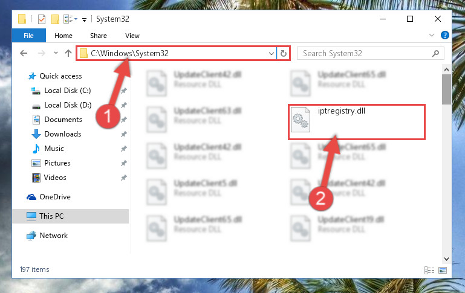The image size is (465, 293).
Task: Click the Properties checkmark icon in title bar
Action: tap(42, 19)
